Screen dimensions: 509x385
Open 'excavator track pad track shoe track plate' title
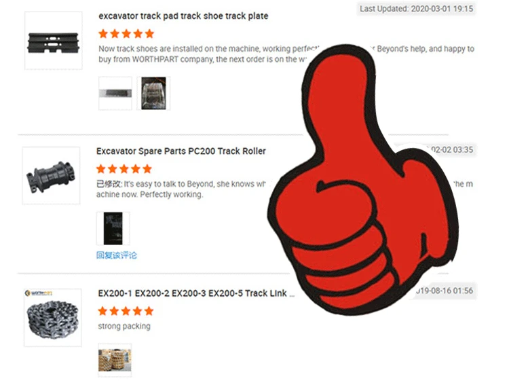183,16
